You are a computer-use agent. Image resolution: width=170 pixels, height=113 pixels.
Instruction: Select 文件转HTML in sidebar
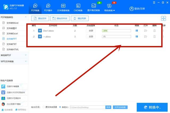click(12, 49)
